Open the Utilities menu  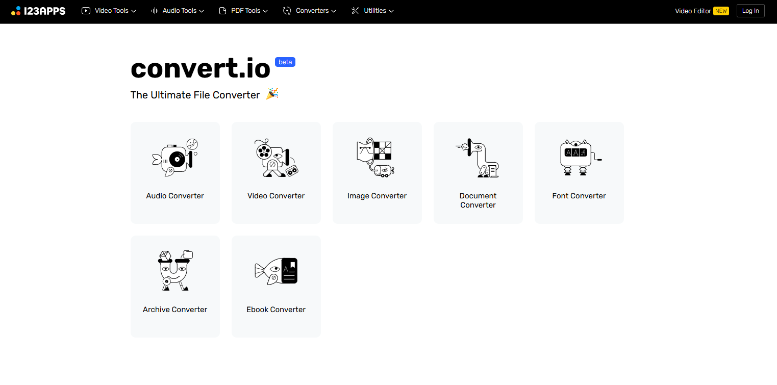[373, 11]
